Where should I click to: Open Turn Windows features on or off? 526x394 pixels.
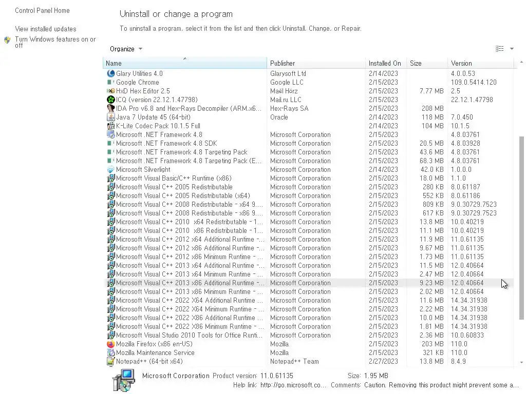tap(55, 42)
